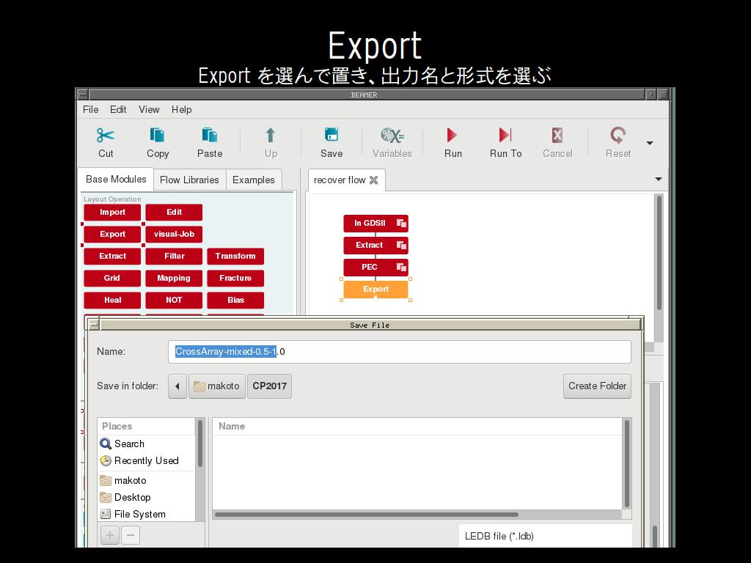Click the Copy toolbar icon
The width and height of the screenshot is (751, 563).
pos(157,136)
